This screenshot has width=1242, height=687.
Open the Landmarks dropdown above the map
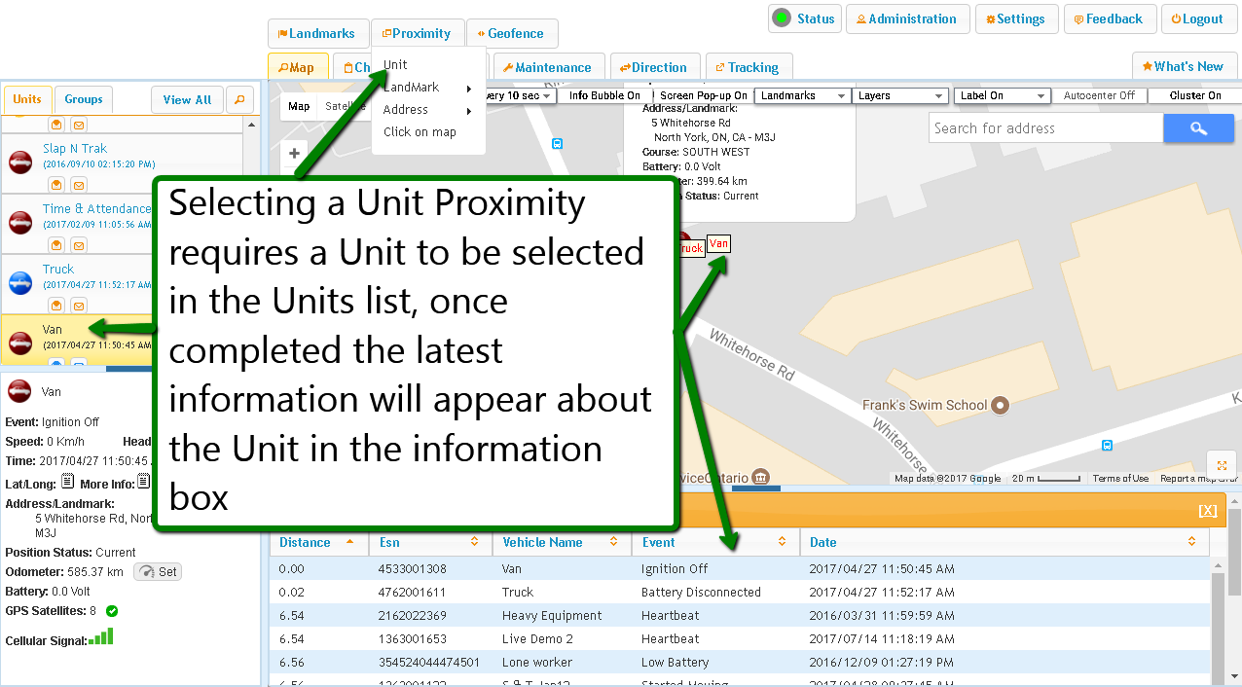coord(803,95)
